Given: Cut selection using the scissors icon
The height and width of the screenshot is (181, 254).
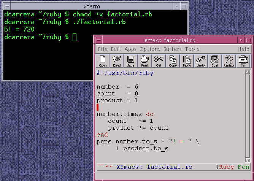Looking at the screenshot, I should click(x=159, y=61).
